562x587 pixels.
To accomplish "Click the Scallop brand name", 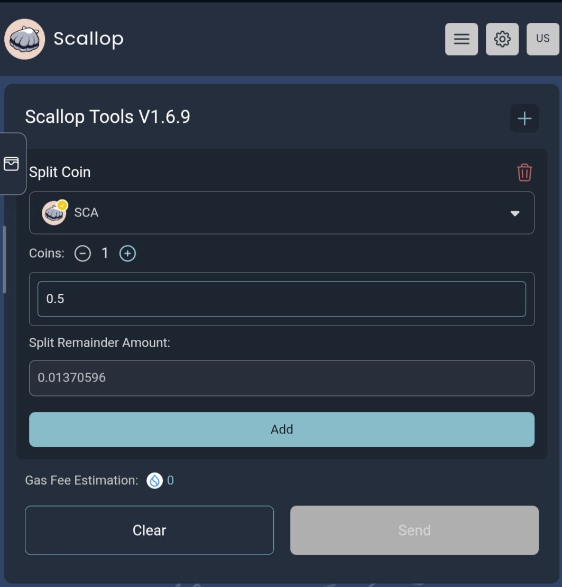I will point(89,39).
